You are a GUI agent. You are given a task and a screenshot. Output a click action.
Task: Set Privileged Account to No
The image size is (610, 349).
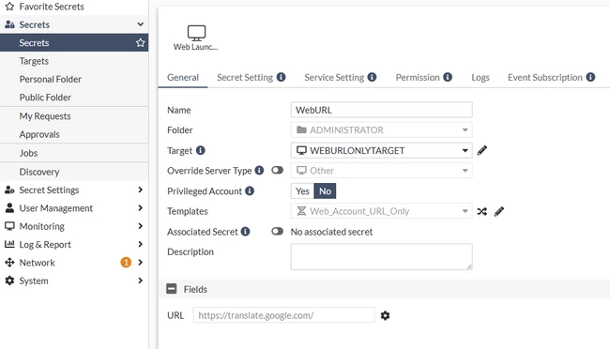coord(325,191)
